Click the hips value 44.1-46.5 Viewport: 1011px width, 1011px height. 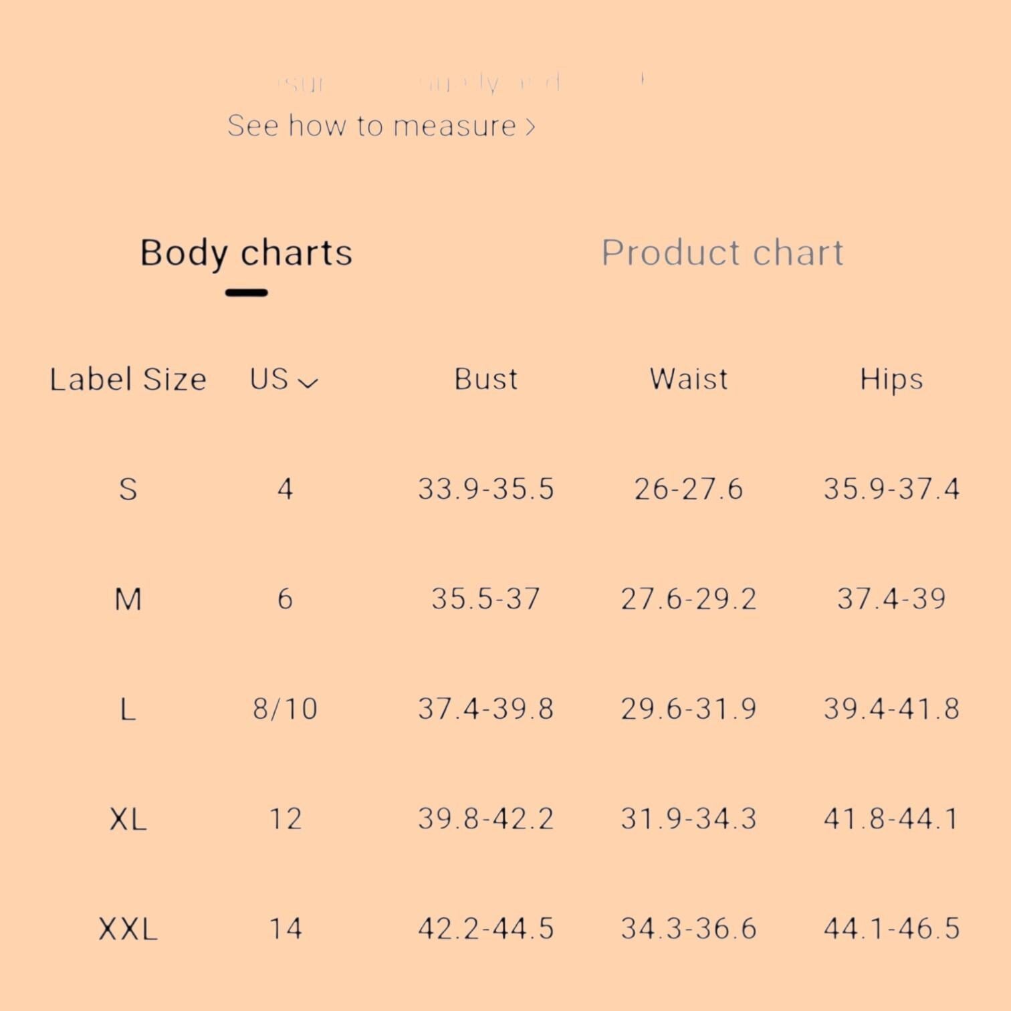(891, 929)
